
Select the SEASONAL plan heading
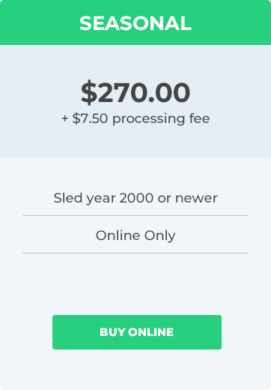click(x=135, y=23)
